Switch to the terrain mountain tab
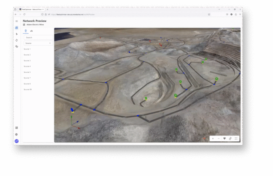Screen dimensions: 273x176 click(x=32, y=31)
